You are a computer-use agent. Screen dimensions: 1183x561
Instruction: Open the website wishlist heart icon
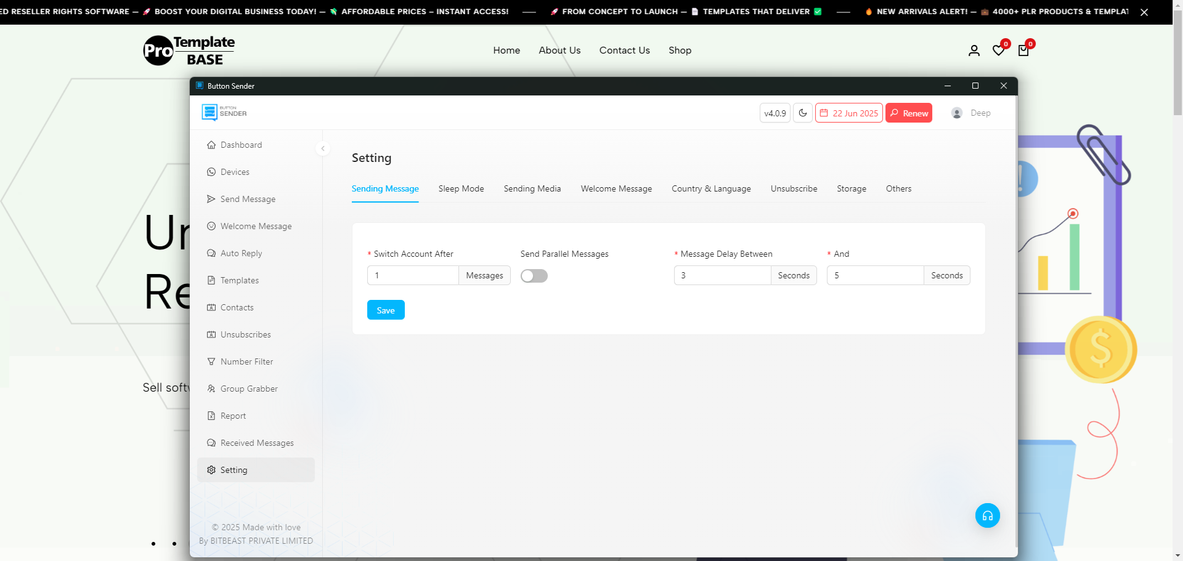pyautogui.click(x=999, y=50)
